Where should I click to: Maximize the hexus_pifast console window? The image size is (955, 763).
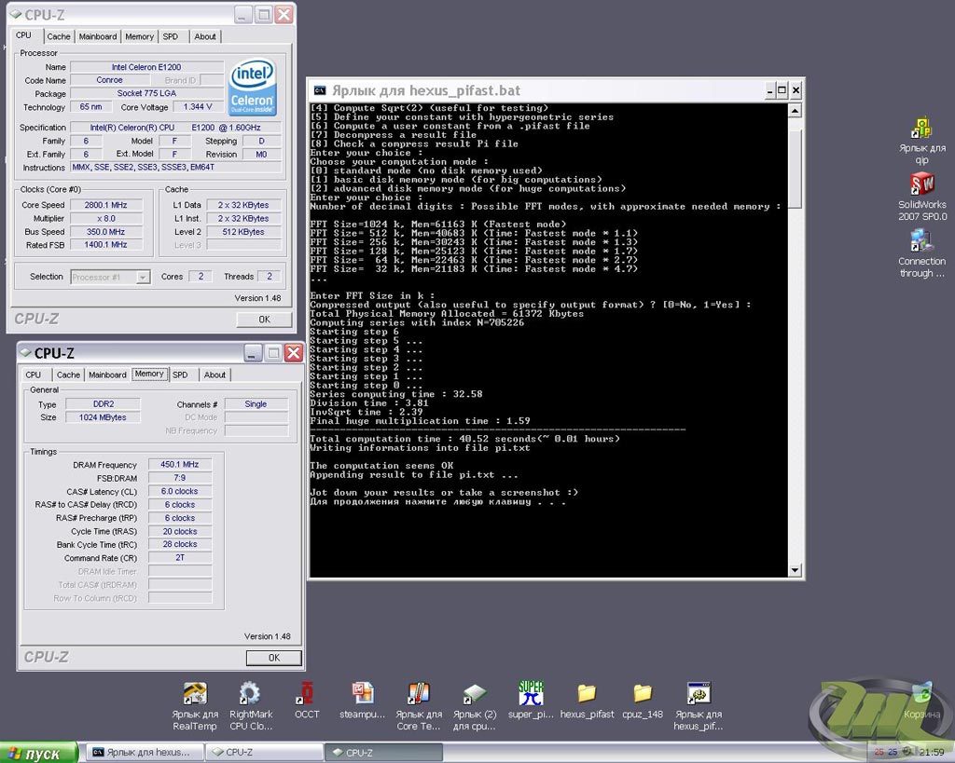click(x=782, y=90)
